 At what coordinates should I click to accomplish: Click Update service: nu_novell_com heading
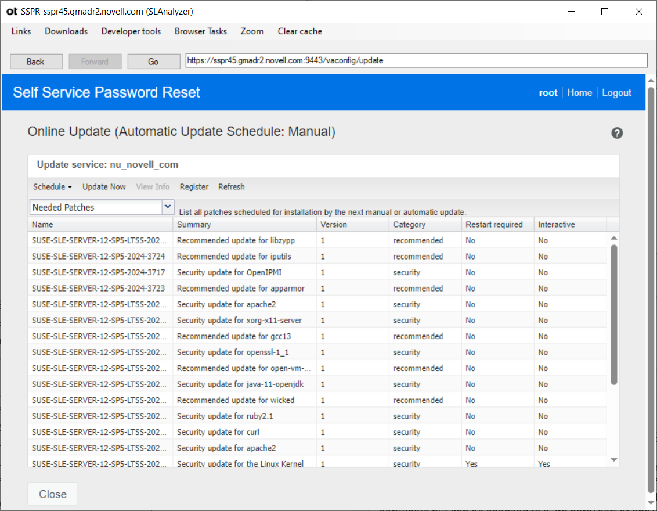coord(108,165)
